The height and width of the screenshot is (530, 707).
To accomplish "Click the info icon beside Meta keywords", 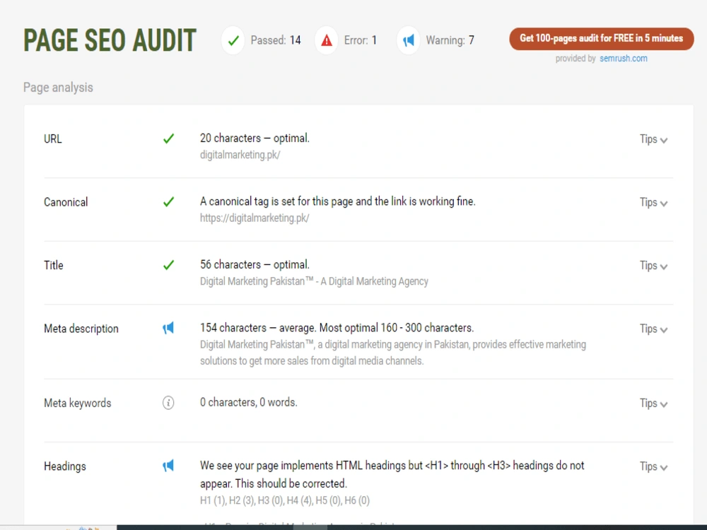I will click(x=168, y=403).
